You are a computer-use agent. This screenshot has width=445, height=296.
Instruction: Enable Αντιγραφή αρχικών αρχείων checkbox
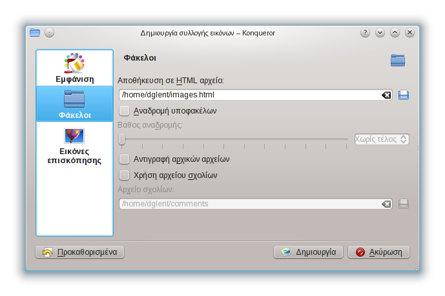click(x=125, y=159)
